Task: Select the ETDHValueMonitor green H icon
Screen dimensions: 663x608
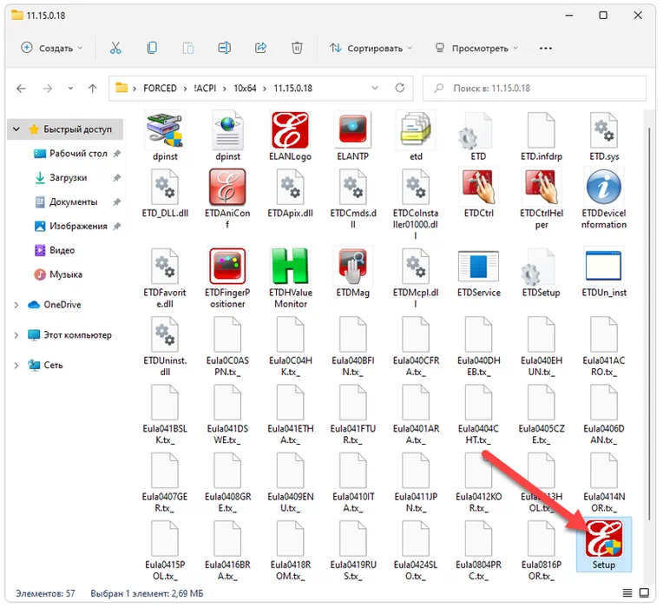Action: click(289, 268)
